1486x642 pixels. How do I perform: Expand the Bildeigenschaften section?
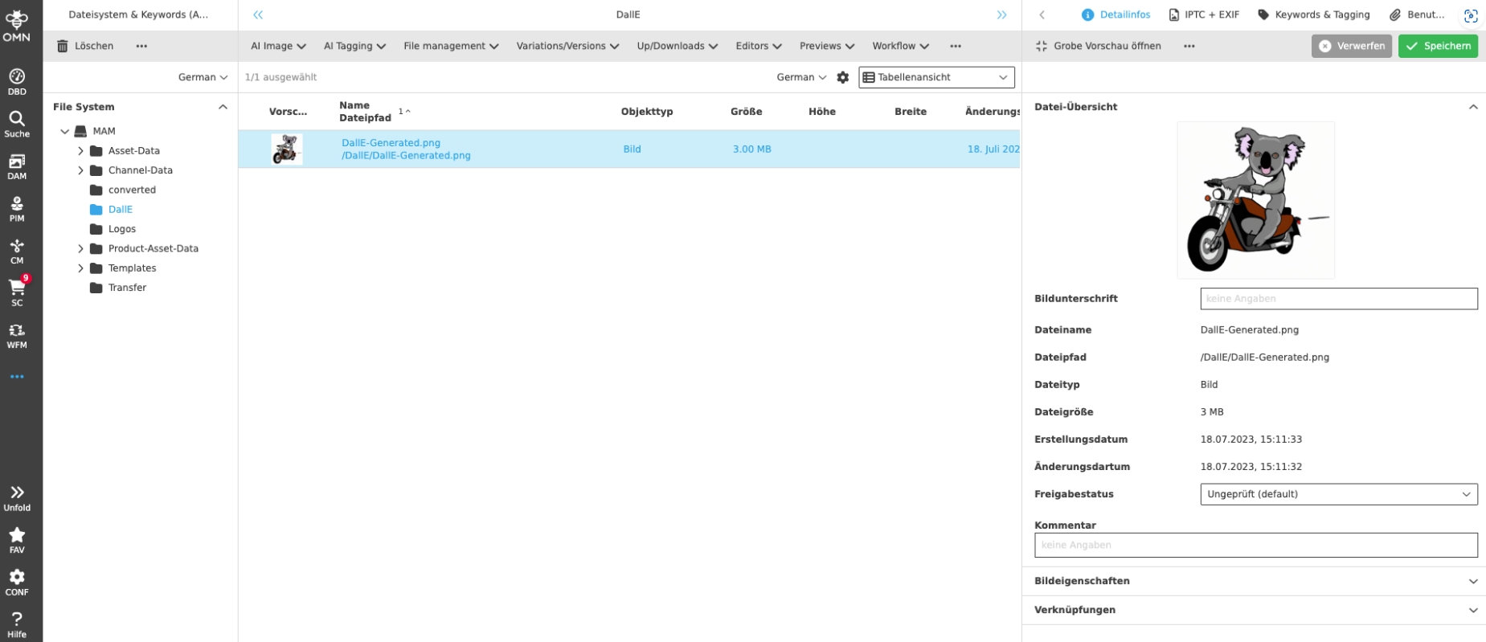click(x=1472, y=581)
